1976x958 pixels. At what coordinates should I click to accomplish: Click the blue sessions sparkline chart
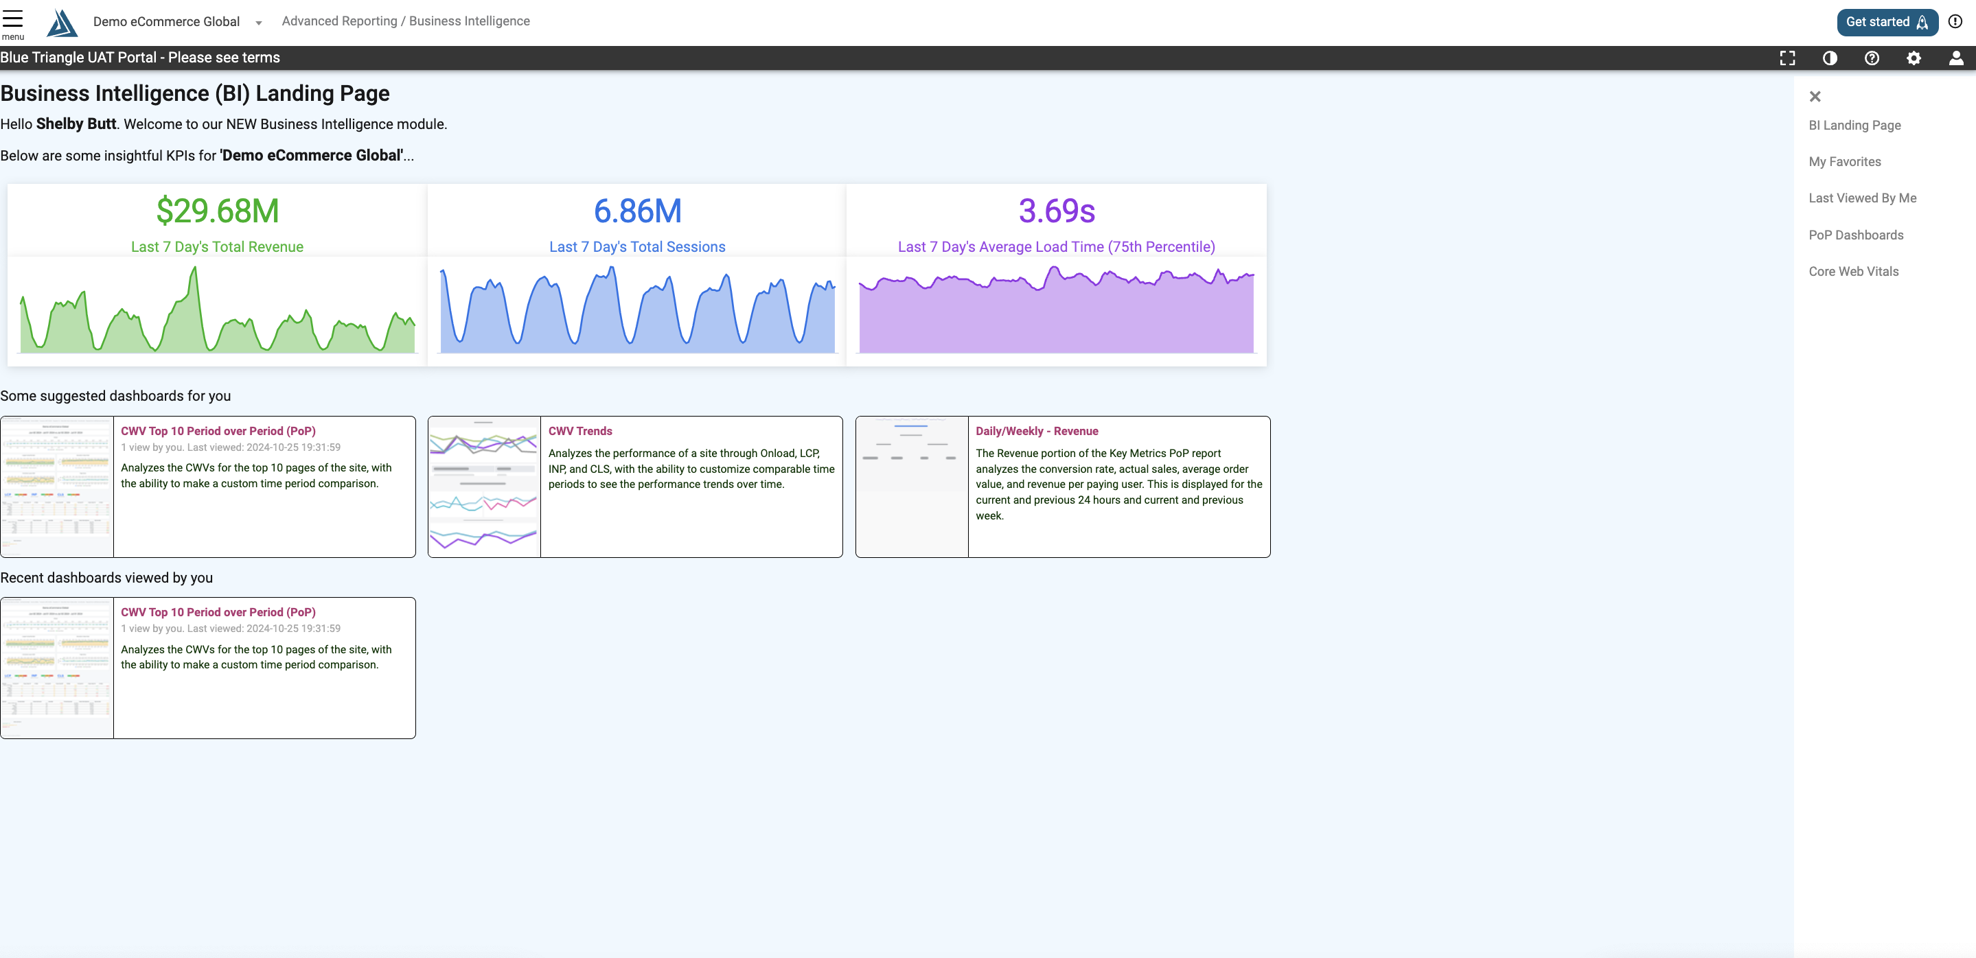coord(637,309)
